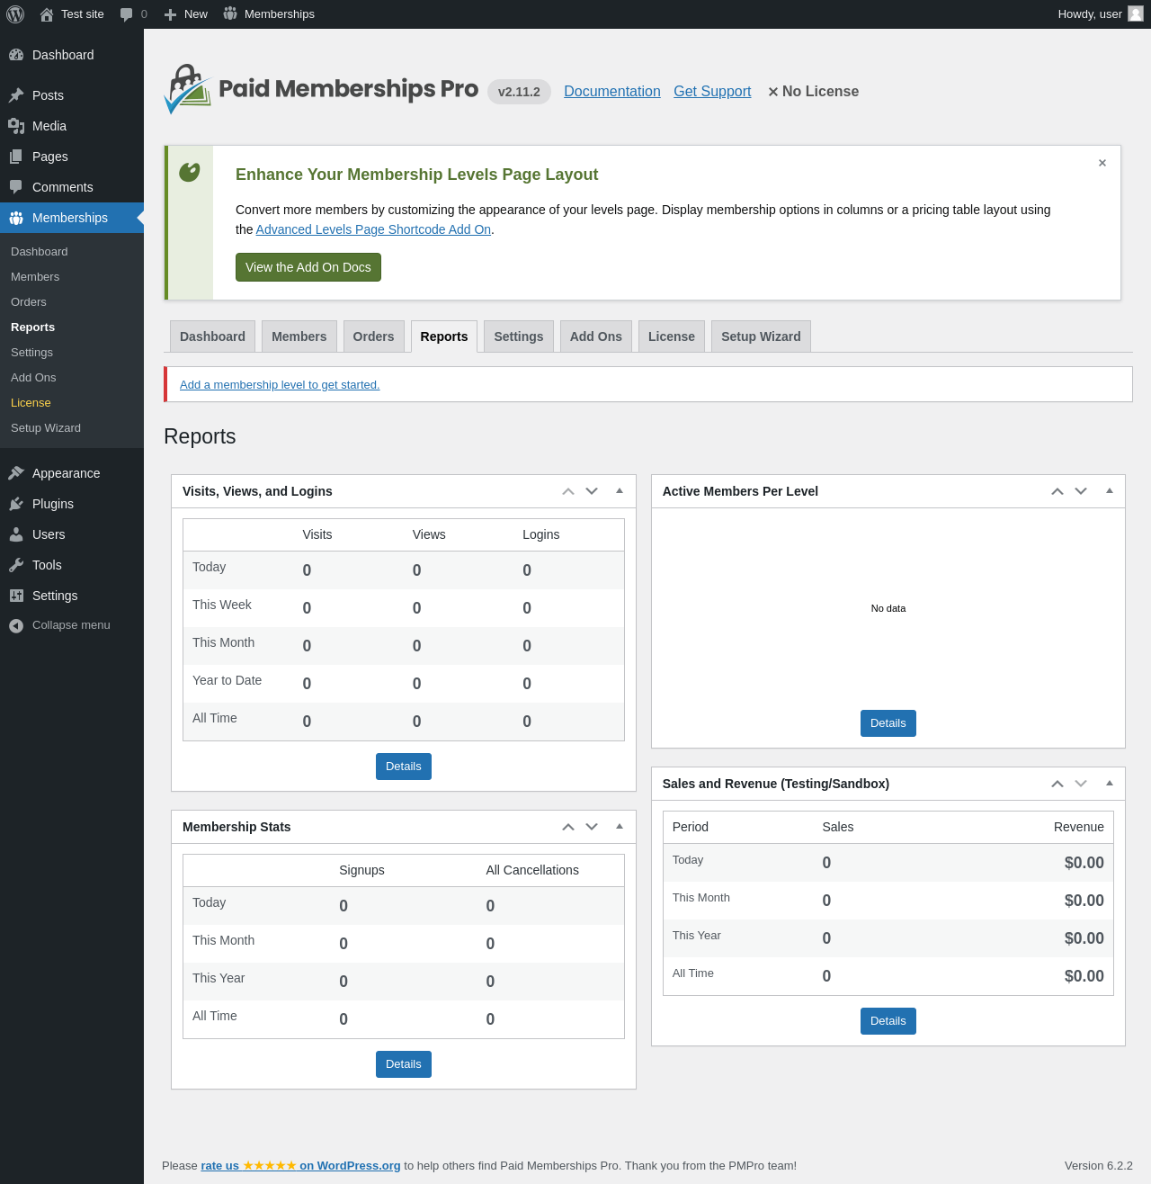Open the Documentation link
Viewport: 1151px width, 1184px height.
point(612,91)
